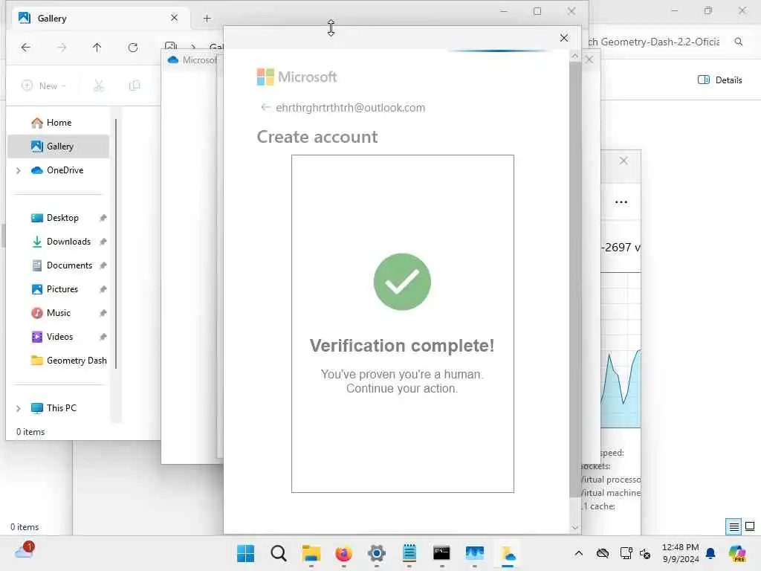Launch Firefox from the taskbar

[x=343, y=553]
